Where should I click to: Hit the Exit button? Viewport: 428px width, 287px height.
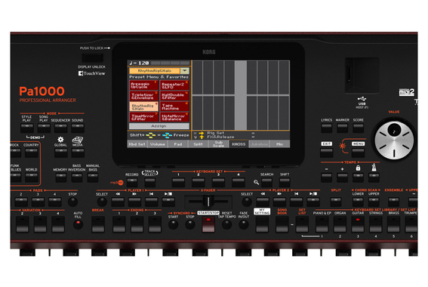(326, 153)
